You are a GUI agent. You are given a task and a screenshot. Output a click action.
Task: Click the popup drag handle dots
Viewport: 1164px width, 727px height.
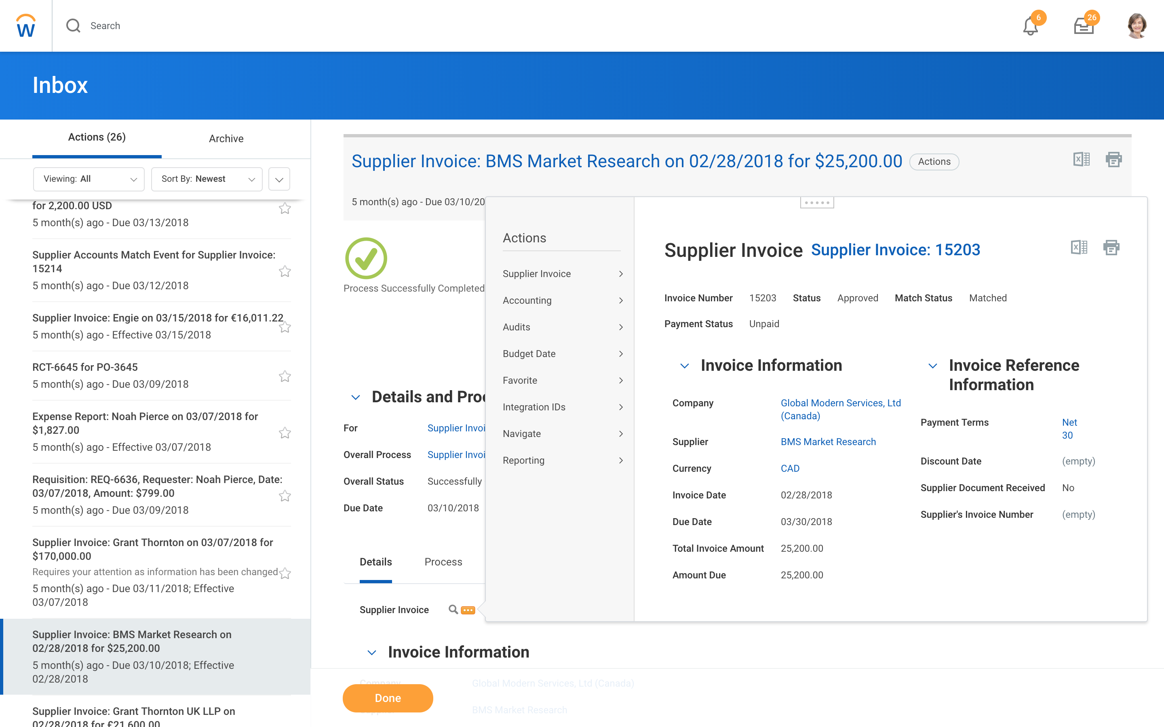pos(817,202)
